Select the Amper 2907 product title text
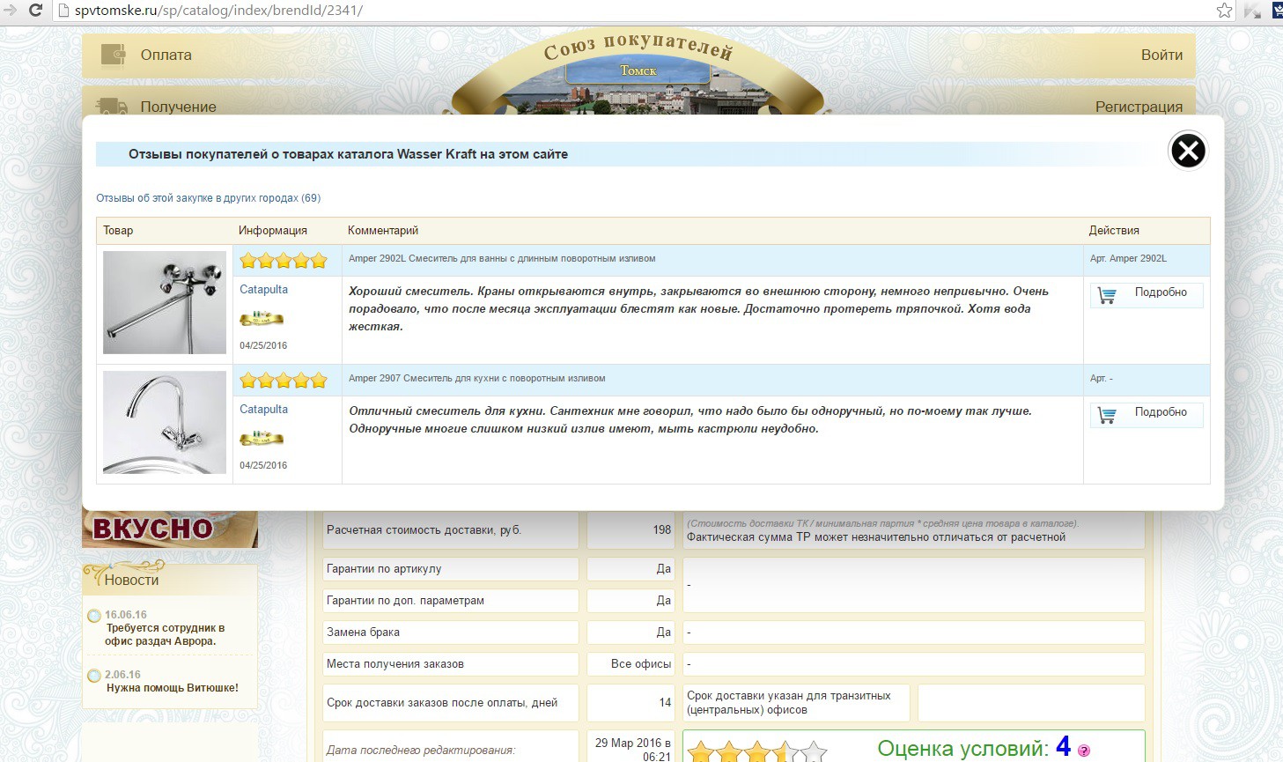Viewport: 1283px width, 762px height. (x=476, y=379)
